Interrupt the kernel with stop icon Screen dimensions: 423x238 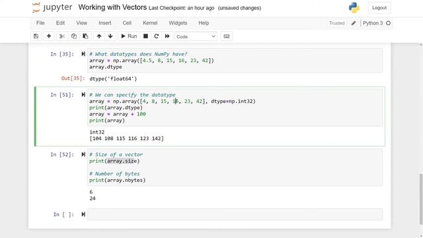click(145, 36)
